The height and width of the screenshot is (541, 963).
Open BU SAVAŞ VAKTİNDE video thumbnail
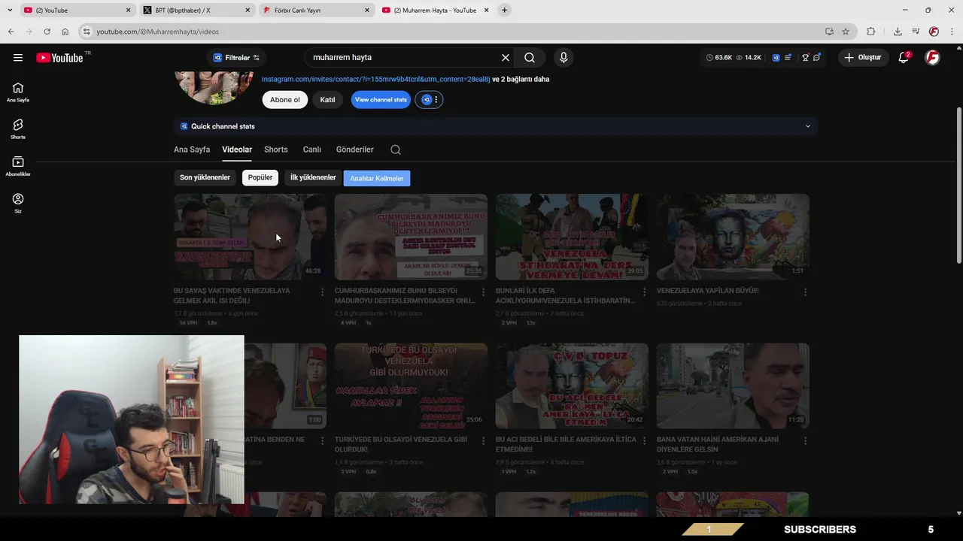[250, 237]
